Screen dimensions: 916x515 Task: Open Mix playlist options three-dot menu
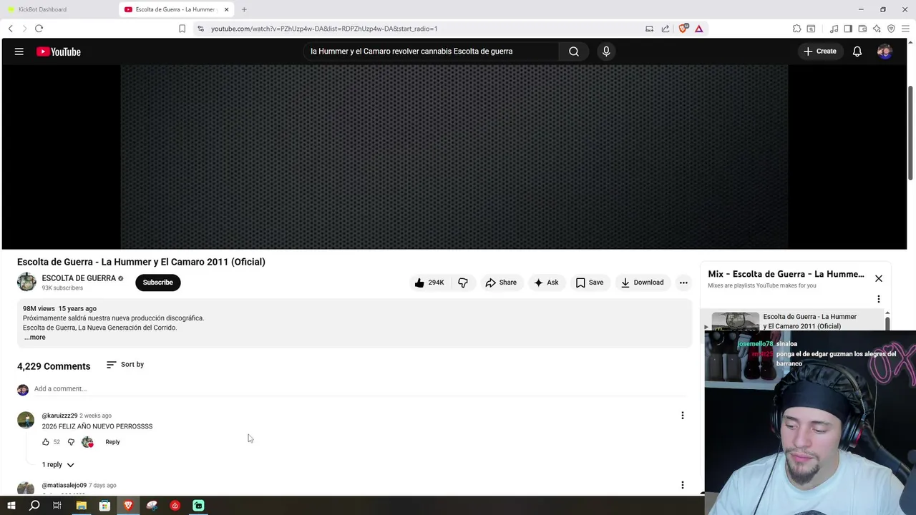point(879,299)
